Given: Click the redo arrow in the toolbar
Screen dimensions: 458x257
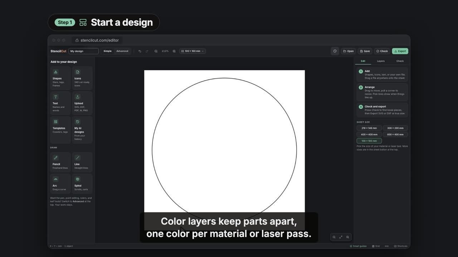Looking at the screenshot, I should pyautogui.click(x=147, y=51).
